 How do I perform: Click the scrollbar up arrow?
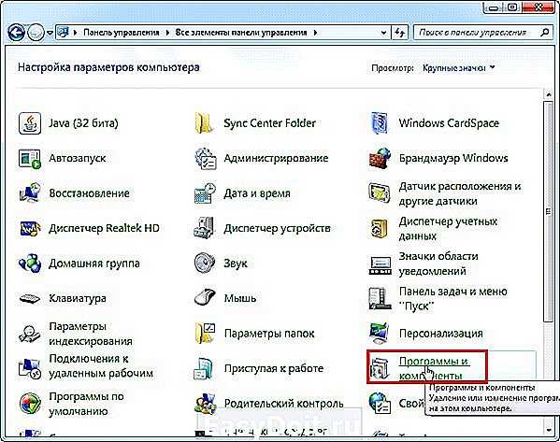pyautogui.click(x=549, y=94)
